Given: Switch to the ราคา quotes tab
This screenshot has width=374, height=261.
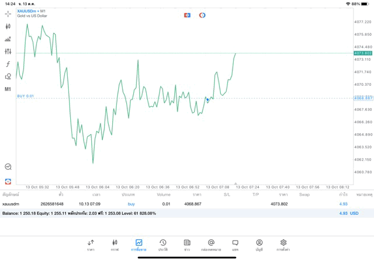Looking at the screenshot, I should click(91, 245).
